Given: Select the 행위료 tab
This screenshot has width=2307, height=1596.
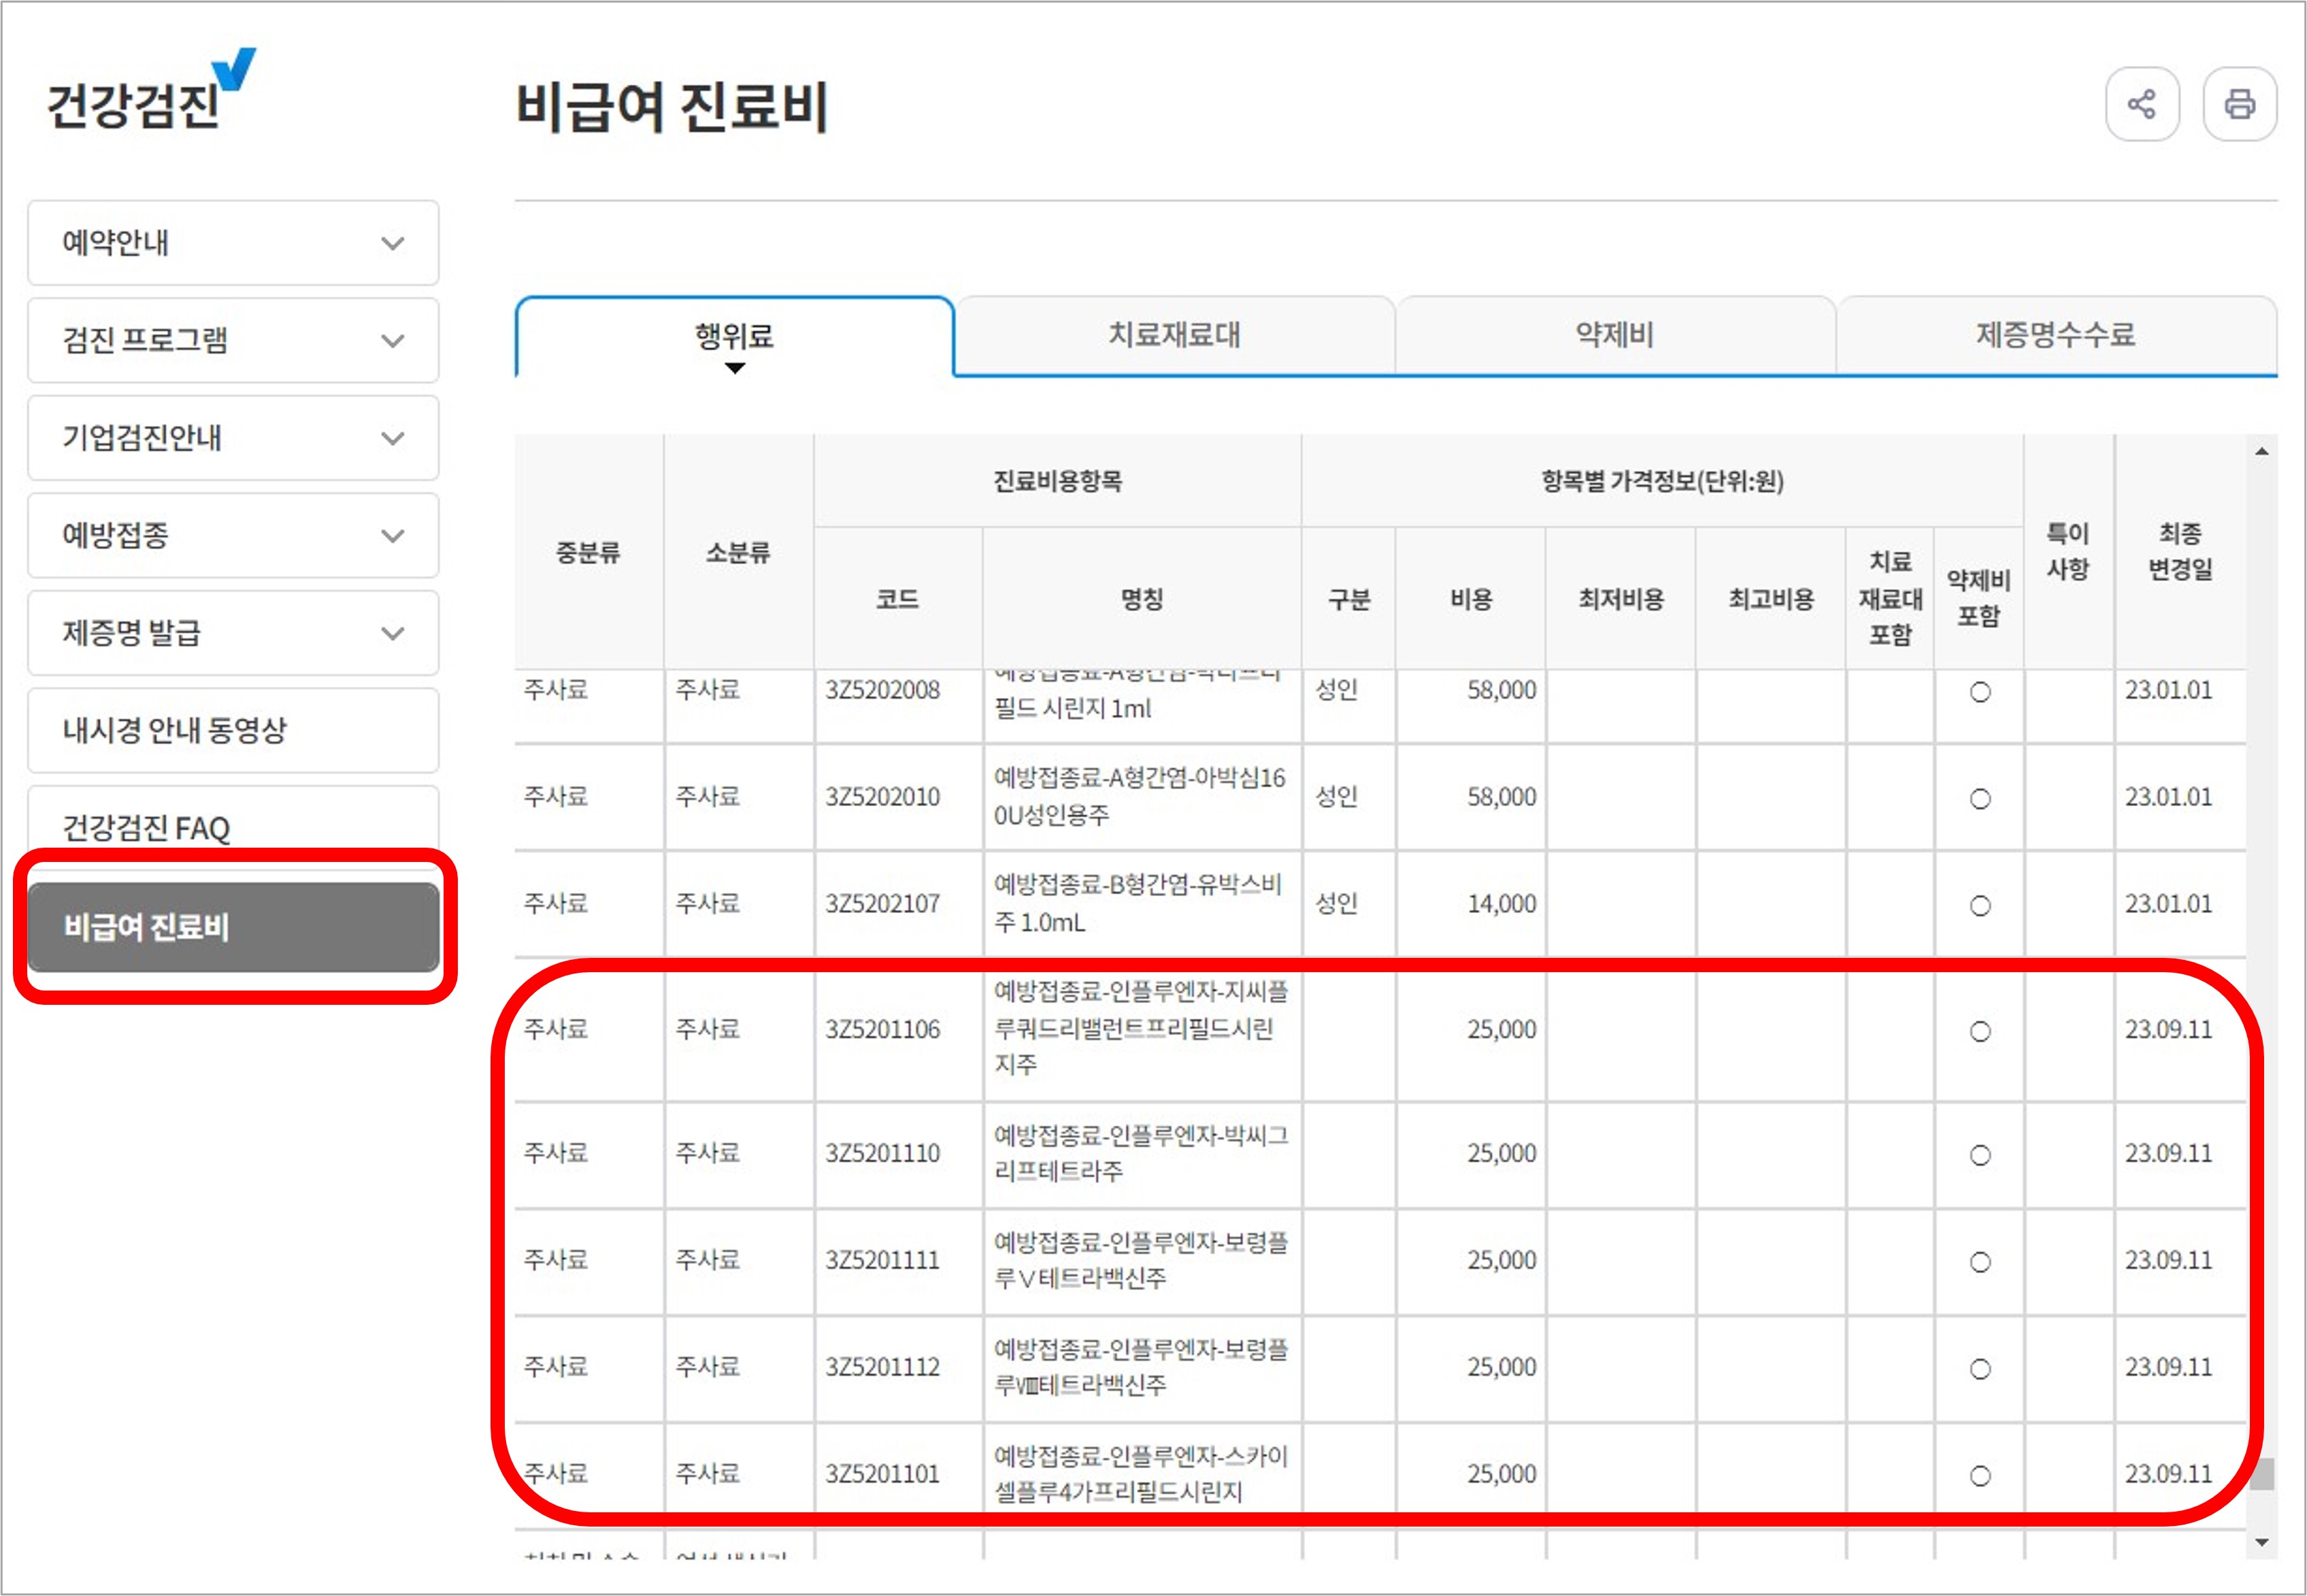Looking at the screenshot, I should [734, 337].
